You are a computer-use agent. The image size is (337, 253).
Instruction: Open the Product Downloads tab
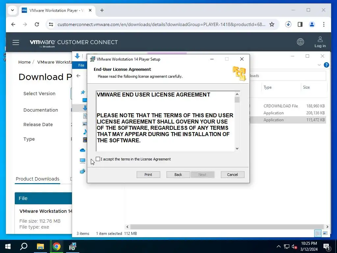[x=38, y=179]
